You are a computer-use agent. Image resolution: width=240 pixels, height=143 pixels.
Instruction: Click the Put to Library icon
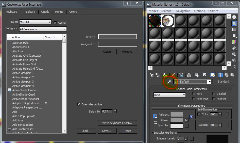point(197,75)
